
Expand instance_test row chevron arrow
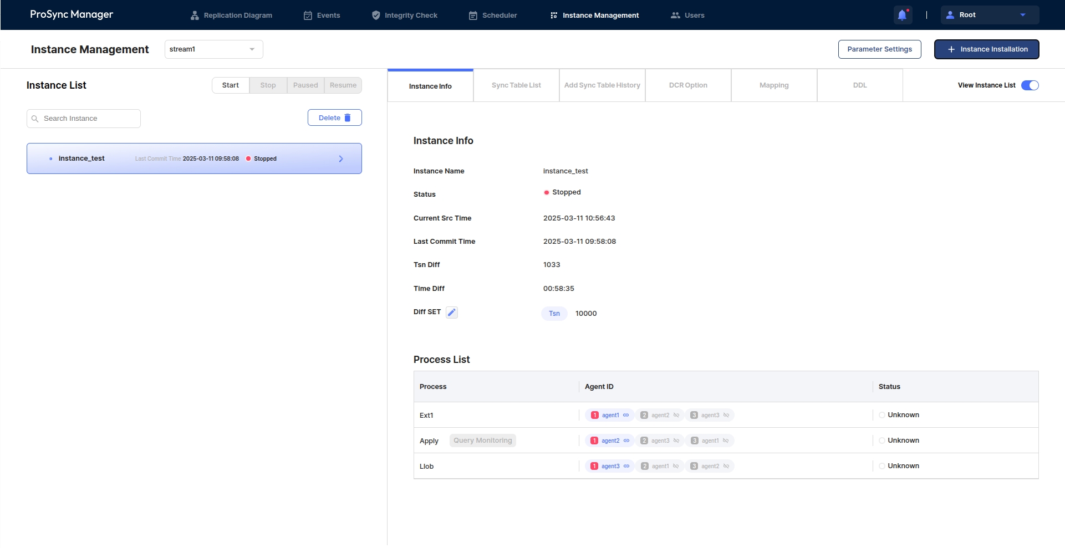coord(341,159)
